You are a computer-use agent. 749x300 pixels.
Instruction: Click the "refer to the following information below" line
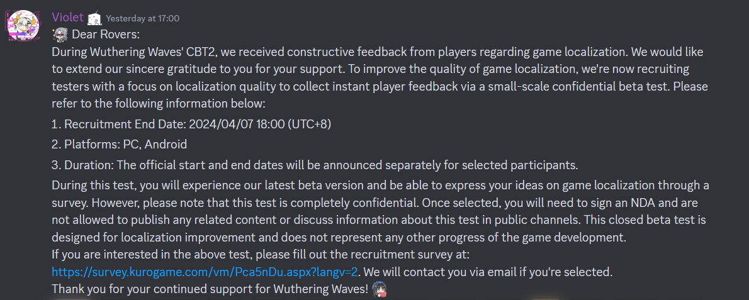[159, 104]
